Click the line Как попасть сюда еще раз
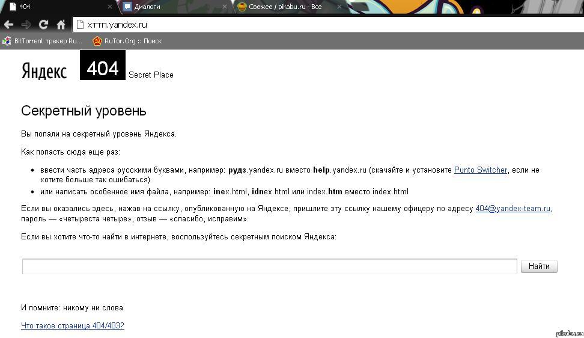584x338 pixels. [x=70, y=152]
